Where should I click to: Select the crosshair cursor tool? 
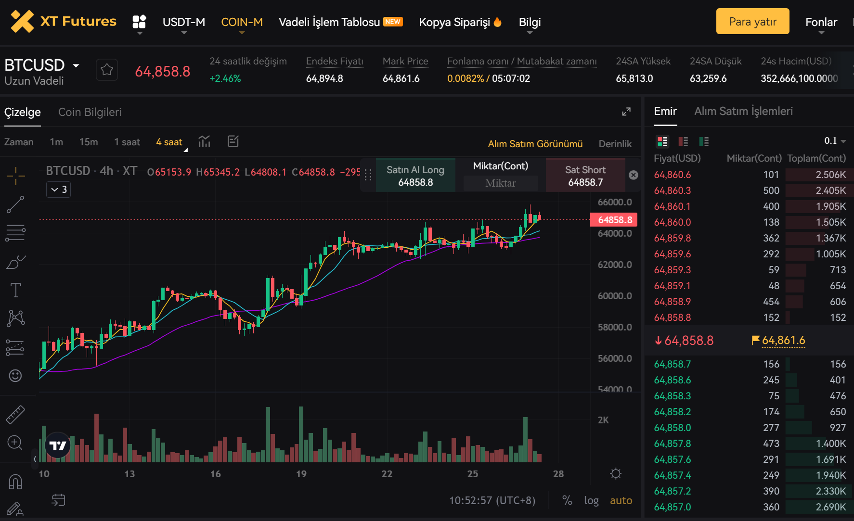16,176
